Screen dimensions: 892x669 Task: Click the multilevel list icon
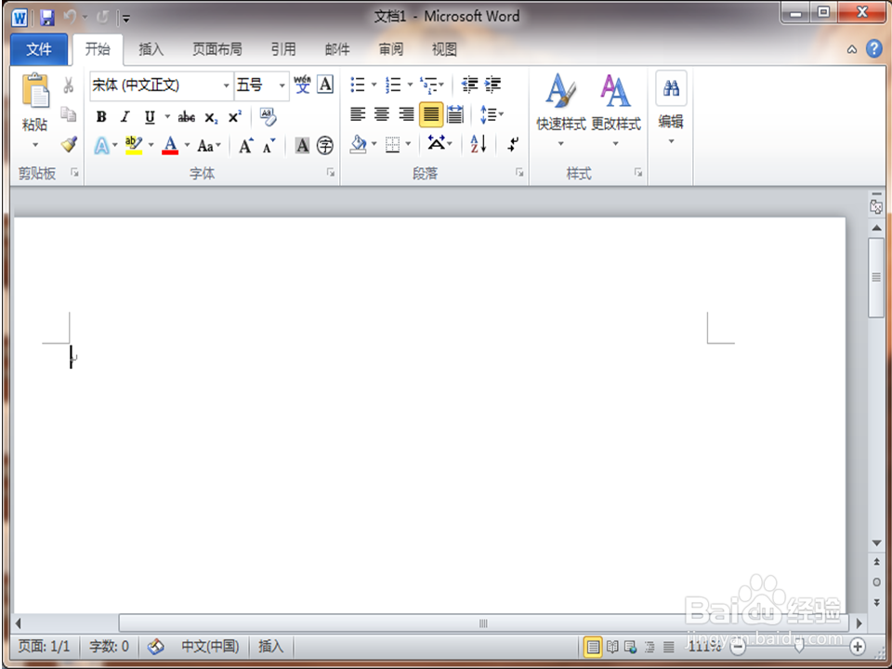[x=427, y=85]
